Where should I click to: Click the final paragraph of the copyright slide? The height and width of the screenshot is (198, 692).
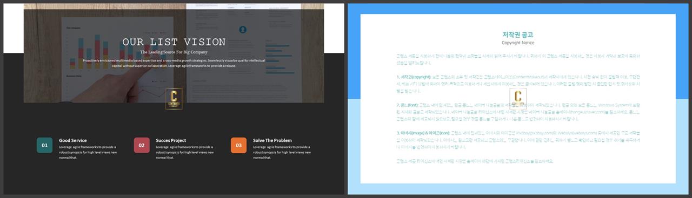[x=475, y=161]
